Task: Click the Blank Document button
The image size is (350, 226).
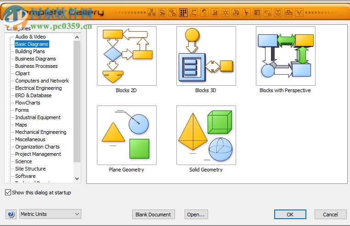Action: coord(153,215)
